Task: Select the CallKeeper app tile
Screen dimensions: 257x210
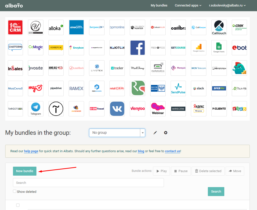Action: 199,27
